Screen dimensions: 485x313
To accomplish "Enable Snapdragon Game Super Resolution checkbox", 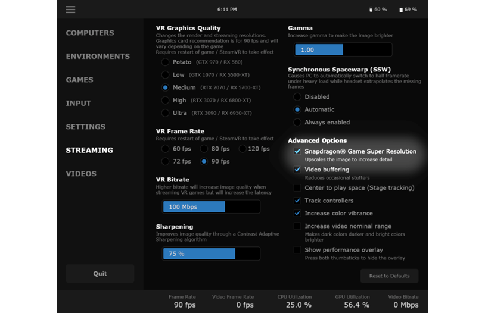I will (x=297, y=152).
